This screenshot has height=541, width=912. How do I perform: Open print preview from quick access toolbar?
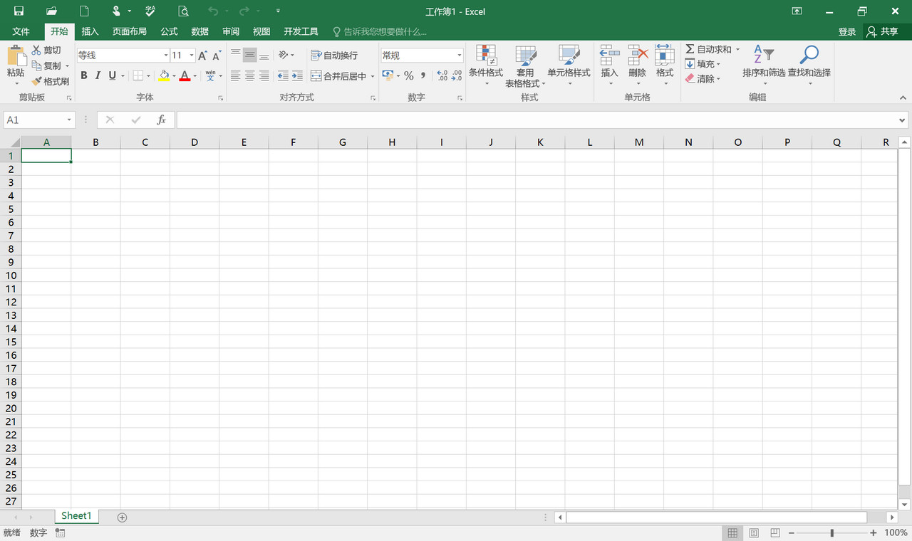[x=183, y=11]
